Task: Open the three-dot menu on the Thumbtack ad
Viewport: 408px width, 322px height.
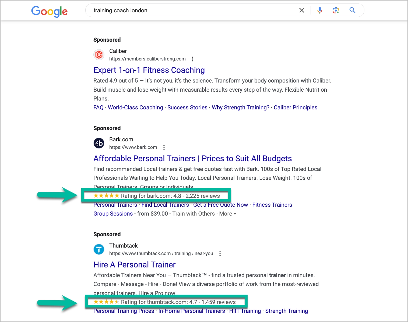Action: (220, 253)
